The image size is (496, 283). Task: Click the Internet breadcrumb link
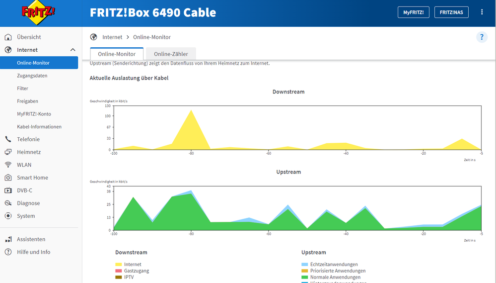tap(112, 37)
